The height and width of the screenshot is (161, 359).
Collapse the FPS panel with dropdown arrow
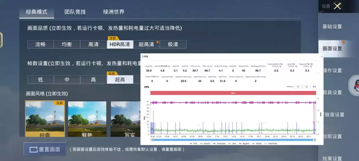[x=321, y=57]
